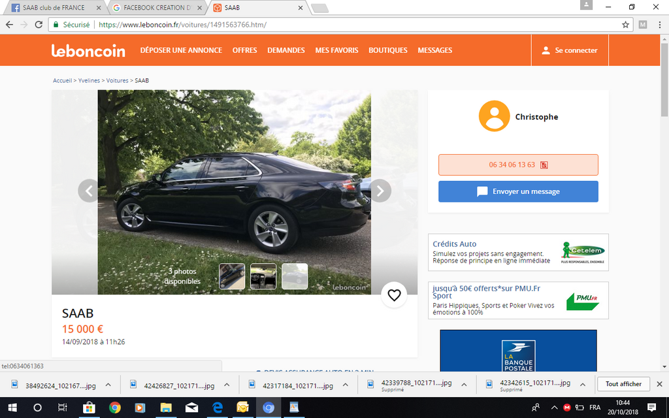Show the previous photo with the left arrow
This screenshot has height=418, width=669.
click(x=89, y=191)
